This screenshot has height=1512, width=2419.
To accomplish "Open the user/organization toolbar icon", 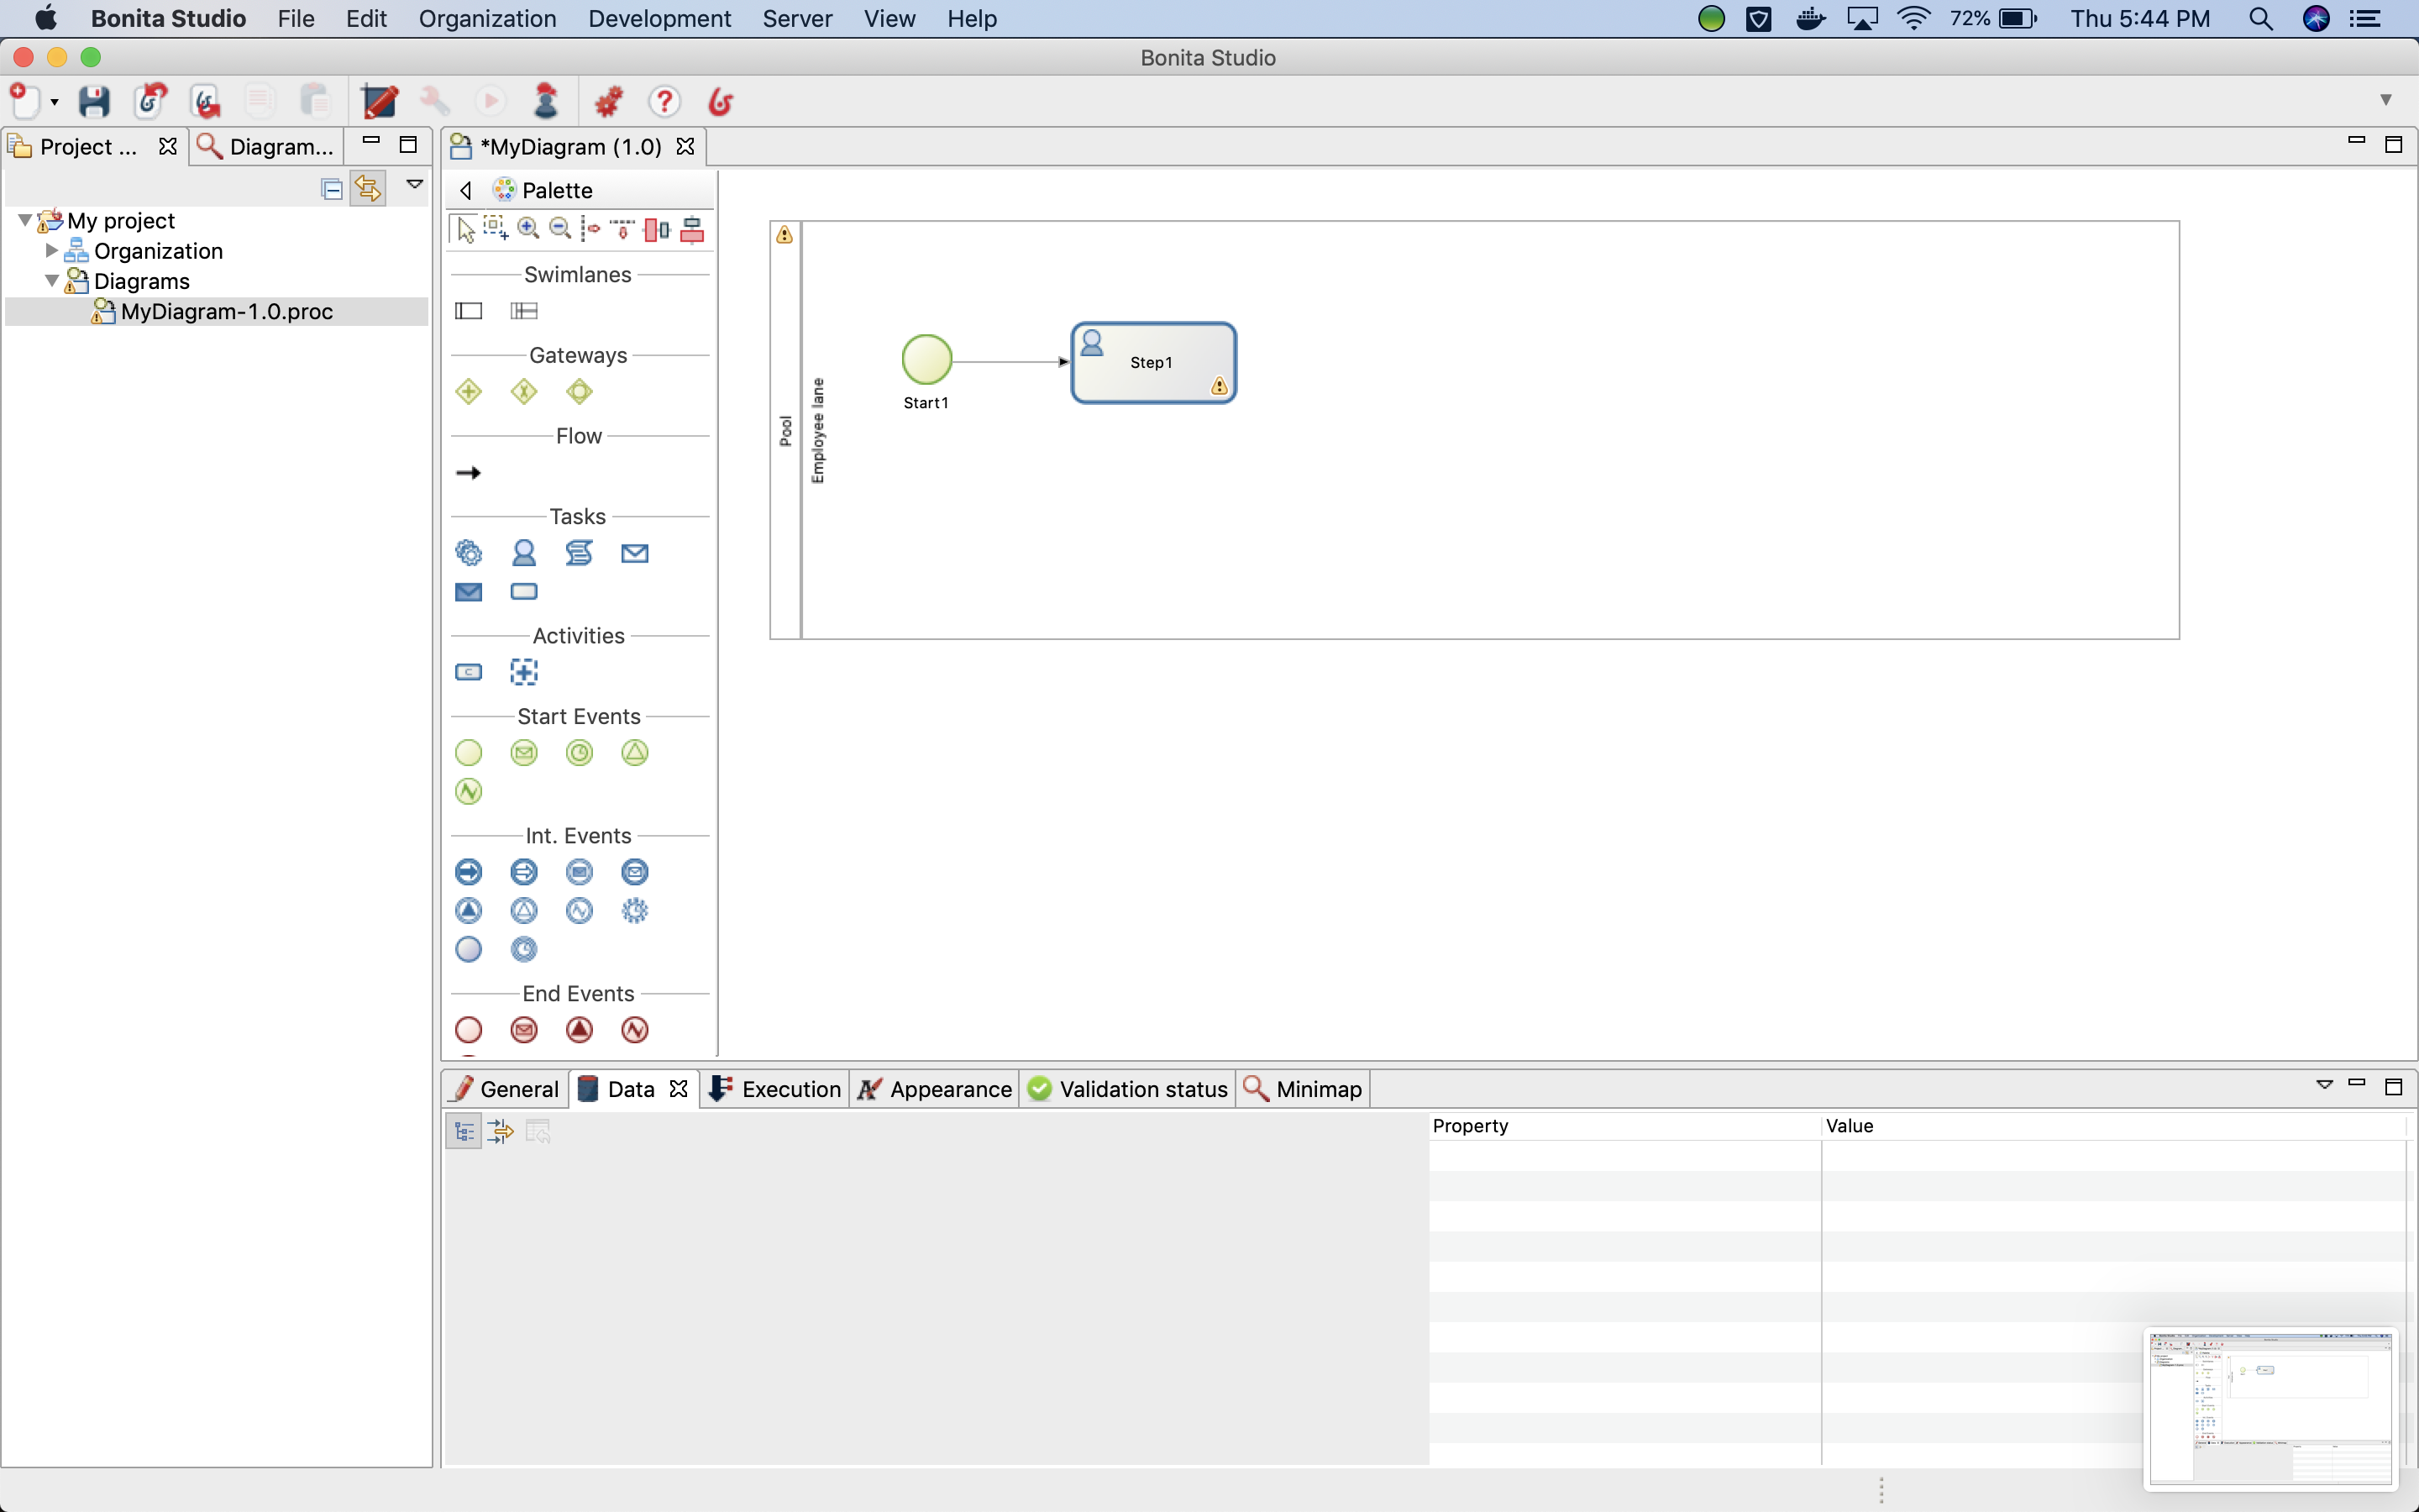I will 546,101.
